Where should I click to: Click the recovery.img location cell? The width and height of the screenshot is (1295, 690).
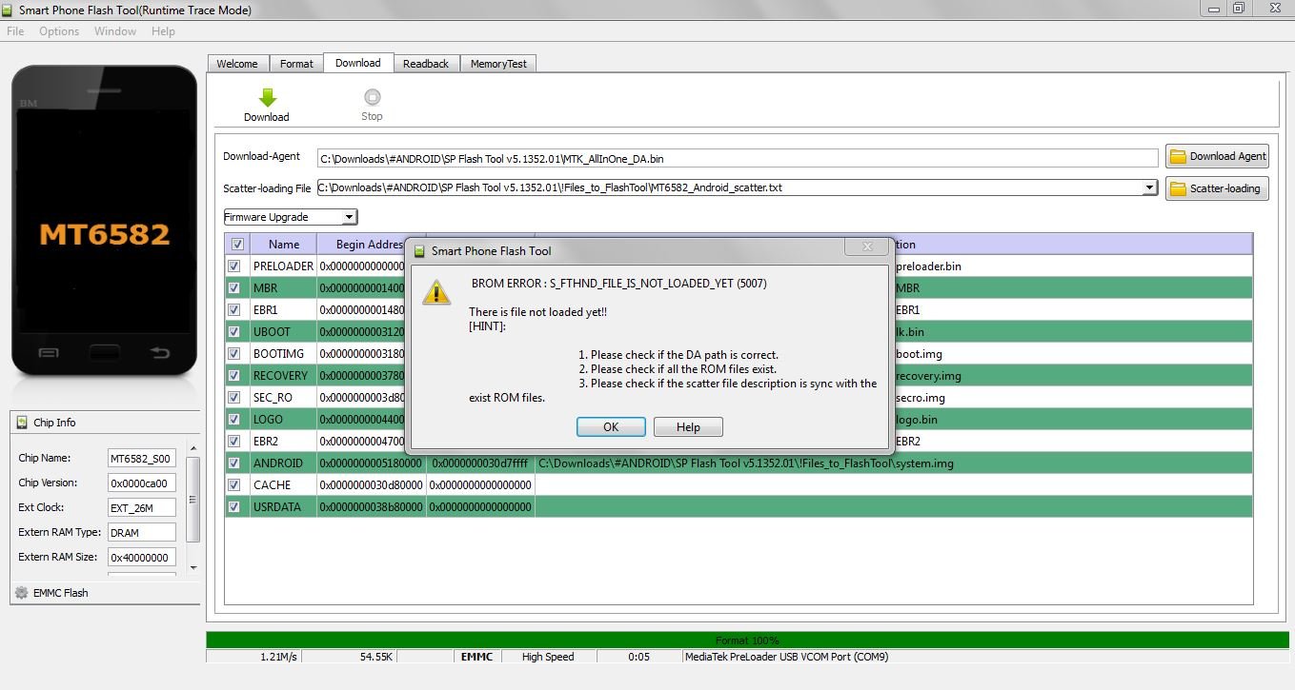[x=1073, y=376]
